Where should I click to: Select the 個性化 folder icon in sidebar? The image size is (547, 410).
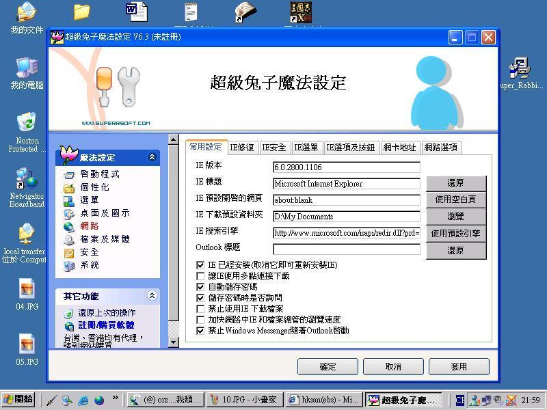[x=69, y=188]
